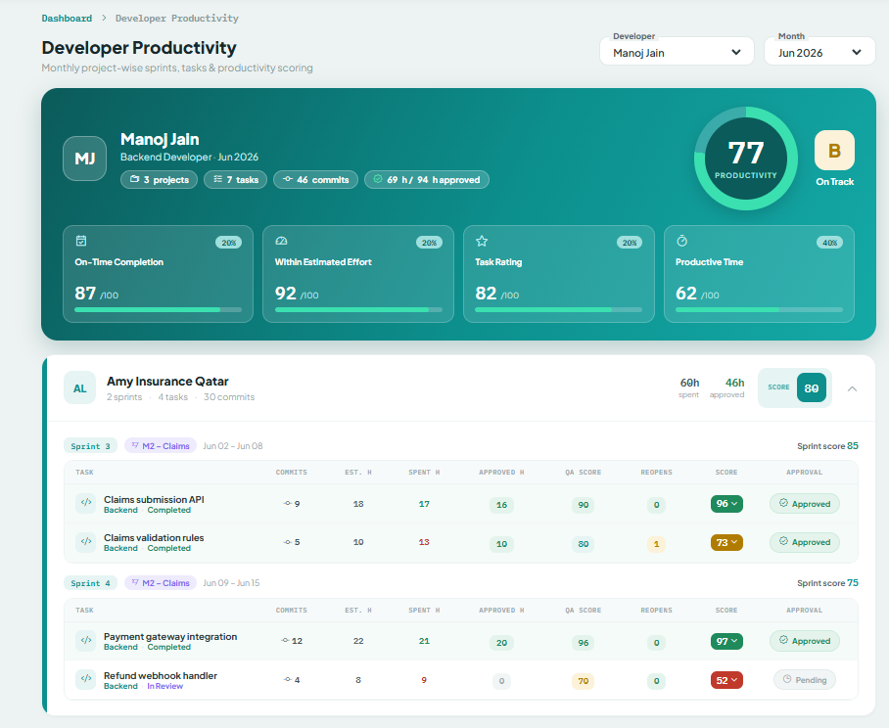The height and width of the screenshot is (728, 889).
Task: Click the 3 projects chip
Action: click(159, 180)
